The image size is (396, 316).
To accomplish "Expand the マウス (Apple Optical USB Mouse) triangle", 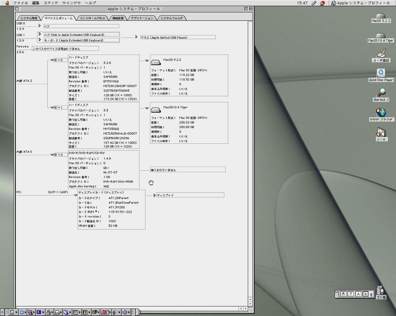I will pyautogui.click(x=136, y=37).
